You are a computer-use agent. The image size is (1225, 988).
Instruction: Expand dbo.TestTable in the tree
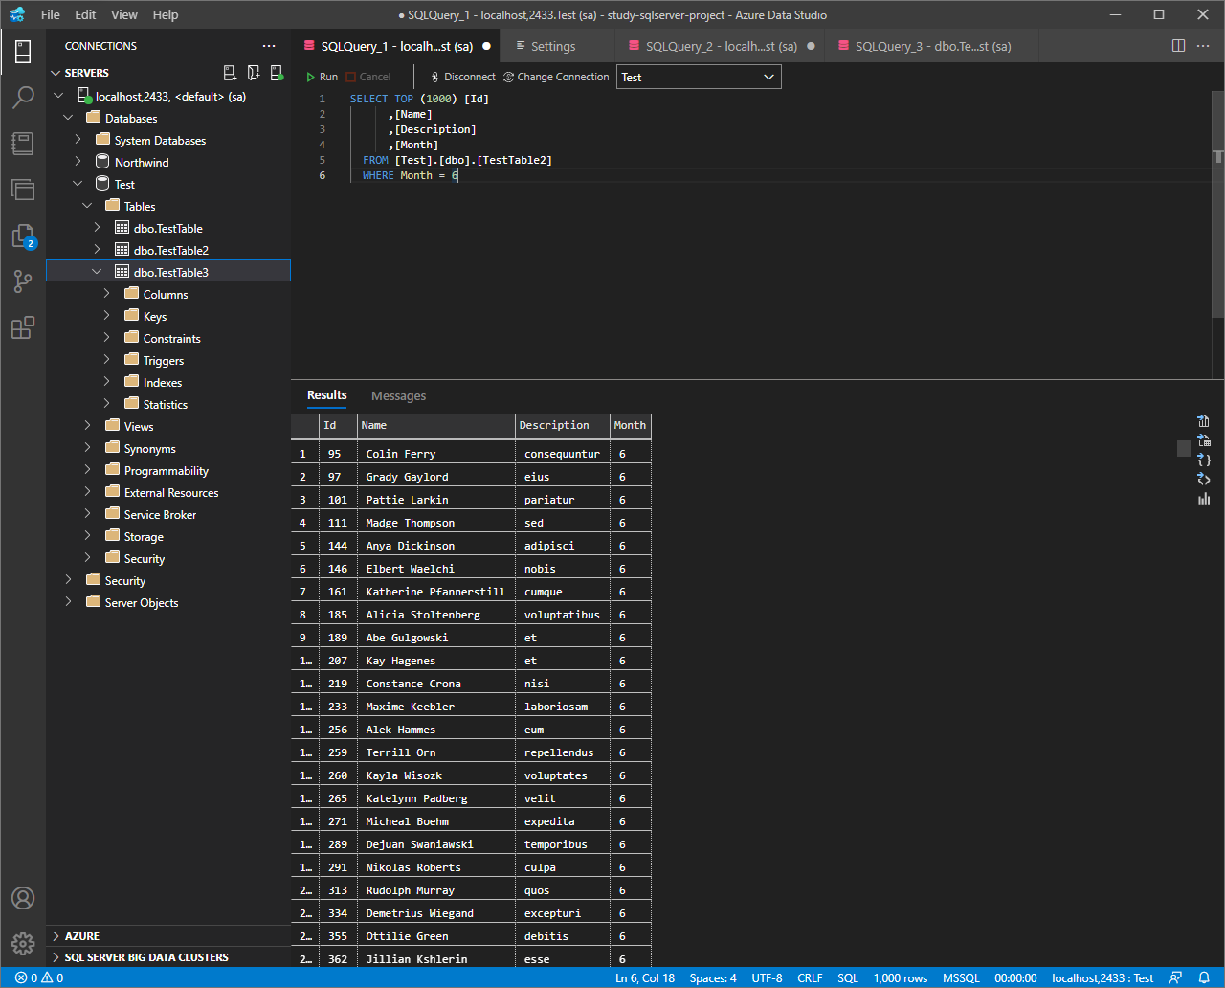[x=98, y=228]
